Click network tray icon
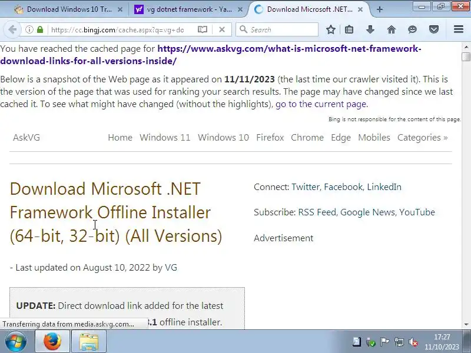The width and height of the screenshot is (471, 353). 399,342
